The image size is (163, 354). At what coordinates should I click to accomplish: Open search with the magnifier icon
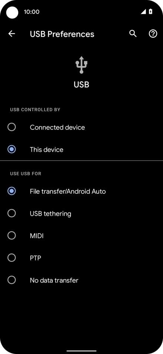(133, 34)
